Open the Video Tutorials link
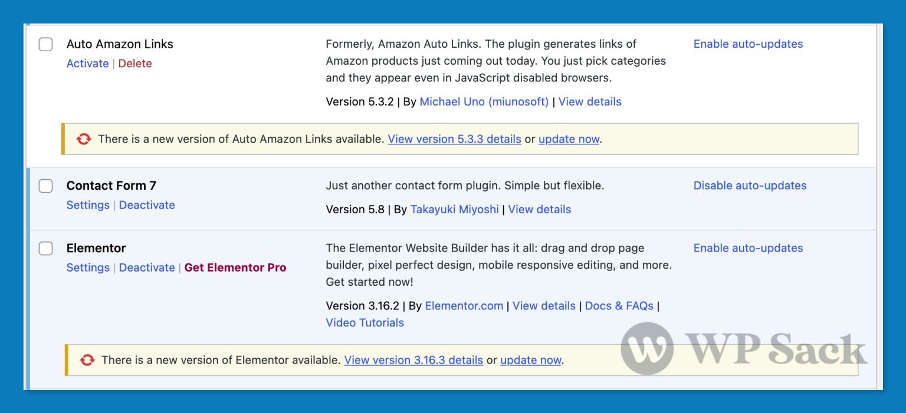 click(x=365, y=323)
